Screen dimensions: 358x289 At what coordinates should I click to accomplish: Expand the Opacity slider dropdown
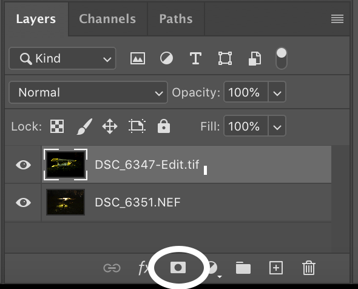pos(277,92)
